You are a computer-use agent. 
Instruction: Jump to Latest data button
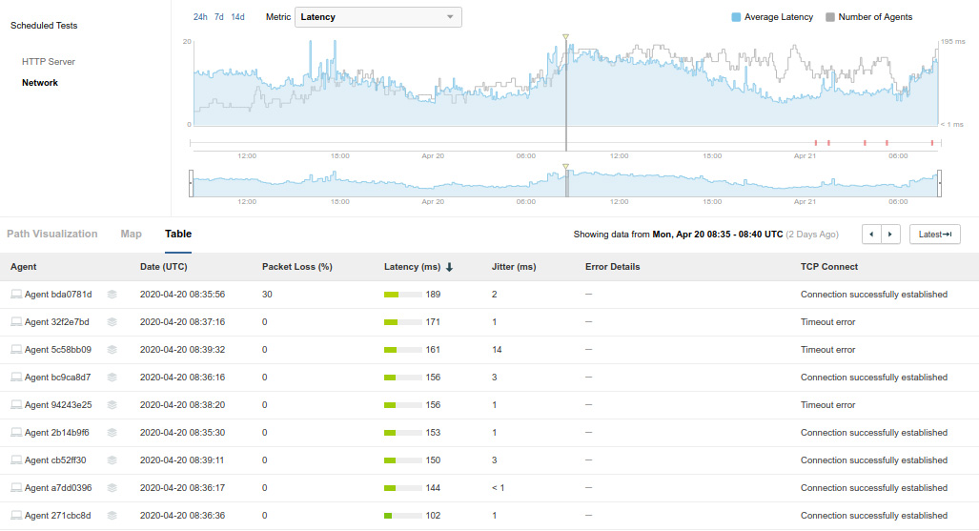click(x=934, y=235)
